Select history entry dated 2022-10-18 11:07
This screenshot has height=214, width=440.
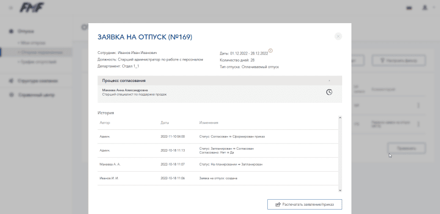click(x=218, y=164)
